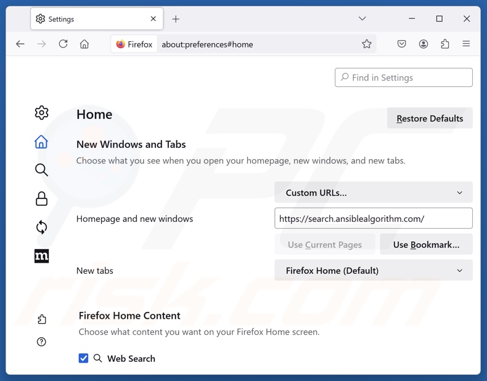Viewport: 487px width, 381px height.
Task: Open the application hamburger menu
Action: 466,44
